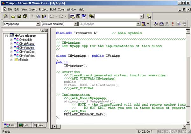
Task: Click the hand Insert Breakpoint icon
Action: [184, 24]
